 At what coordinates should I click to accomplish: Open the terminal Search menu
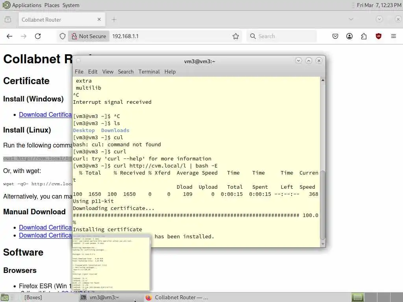tap(126, 72)
